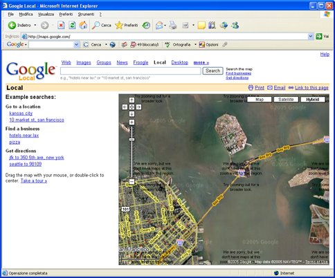Click the Ortografia spell check icon
This screenshot has height=278, width=335.
click(167, 44)
